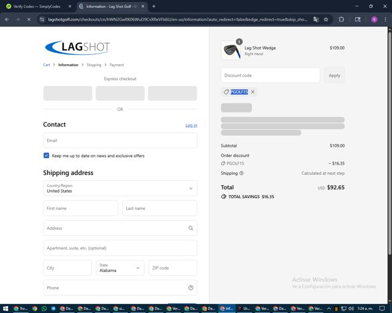
Task: Open the side panel search icon
Action: [358, 20]
